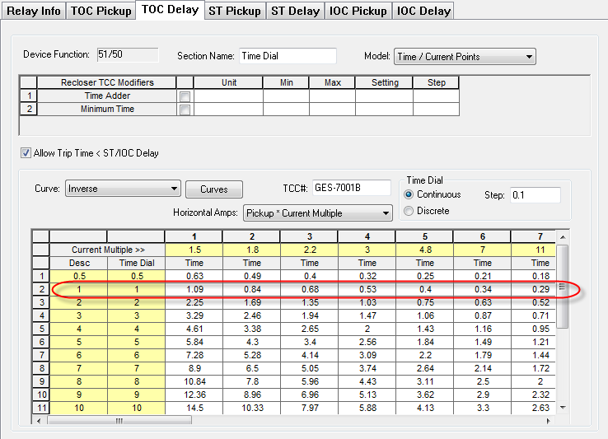
Task: Switch to the IOC Delay tab
Action: click(423, 11)
